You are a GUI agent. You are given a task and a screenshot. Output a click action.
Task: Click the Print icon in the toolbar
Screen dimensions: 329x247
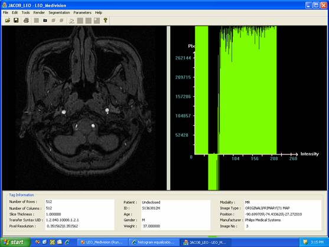coord(26,20)
